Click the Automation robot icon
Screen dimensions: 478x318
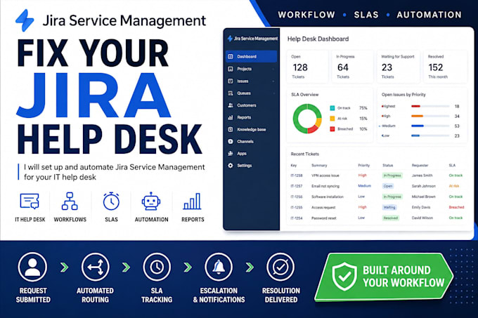click(x=151, y=201)
